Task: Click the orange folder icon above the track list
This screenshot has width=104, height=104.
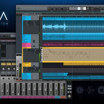Action: (35, 14)
